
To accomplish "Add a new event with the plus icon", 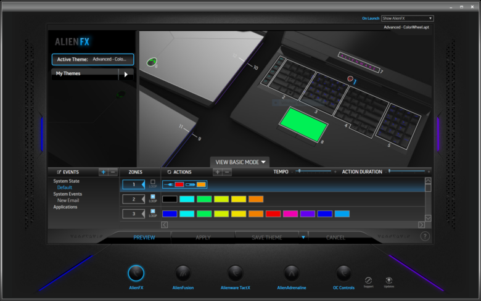I will 104,172.
